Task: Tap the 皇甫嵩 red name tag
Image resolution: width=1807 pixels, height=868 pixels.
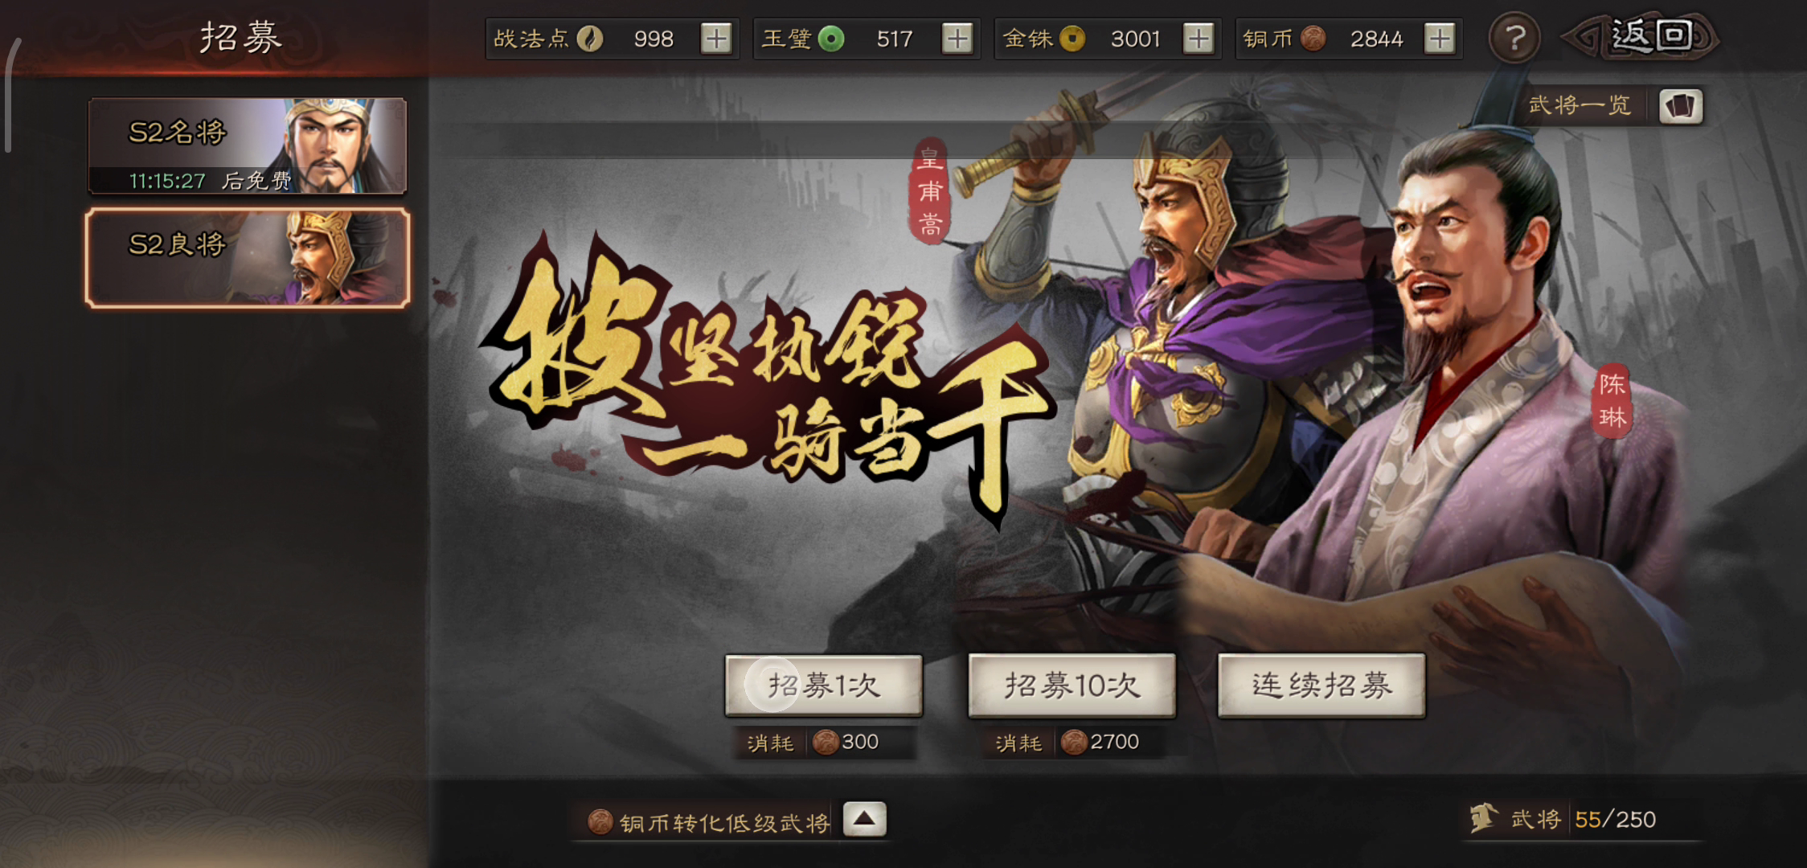Action: tap(930, 191)
